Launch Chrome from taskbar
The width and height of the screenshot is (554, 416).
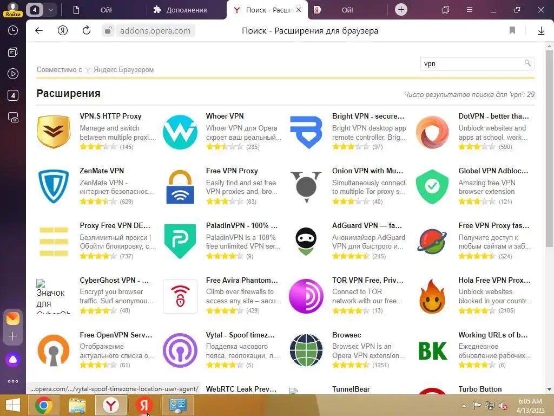pos(43,405)
